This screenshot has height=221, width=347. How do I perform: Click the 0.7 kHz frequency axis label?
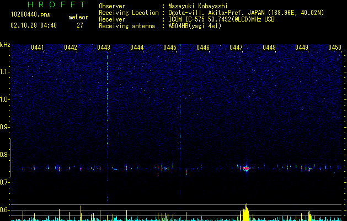pyautogui.click(x=4, y=182)
